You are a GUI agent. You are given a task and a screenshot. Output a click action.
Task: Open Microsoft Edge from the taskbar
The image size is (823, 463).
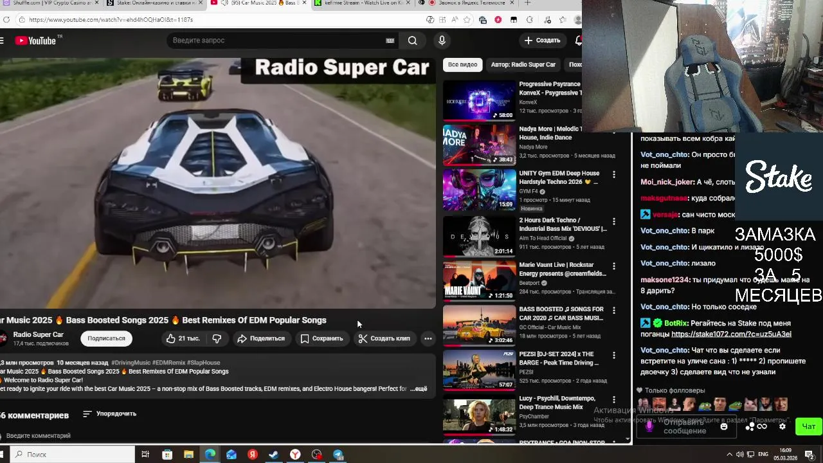pyautogui.click(x=210, y=455)
